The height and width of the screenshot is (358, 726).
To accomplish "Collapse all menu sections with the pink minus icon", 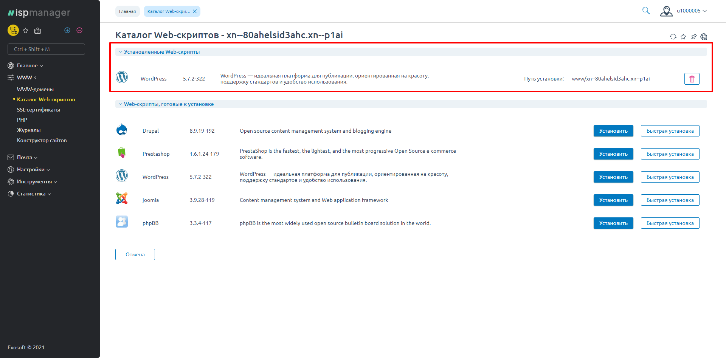I will pyautogui.click(x=79, y=30).
